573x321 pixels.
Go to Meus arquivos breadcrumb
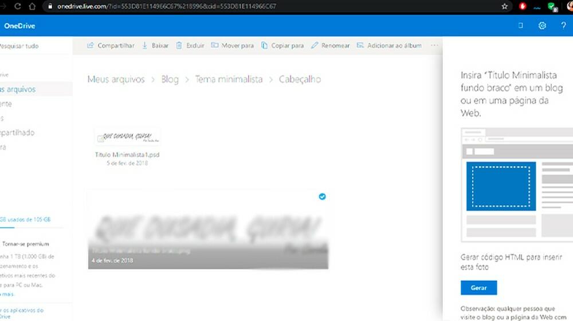116,80
